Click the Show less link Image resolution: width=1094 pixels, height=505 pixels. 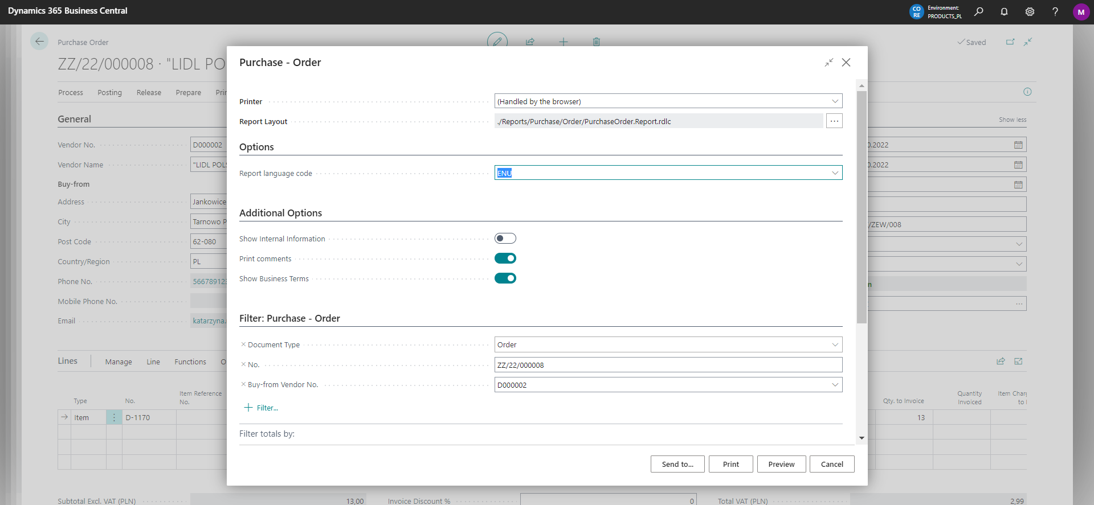click(1013, 120)
